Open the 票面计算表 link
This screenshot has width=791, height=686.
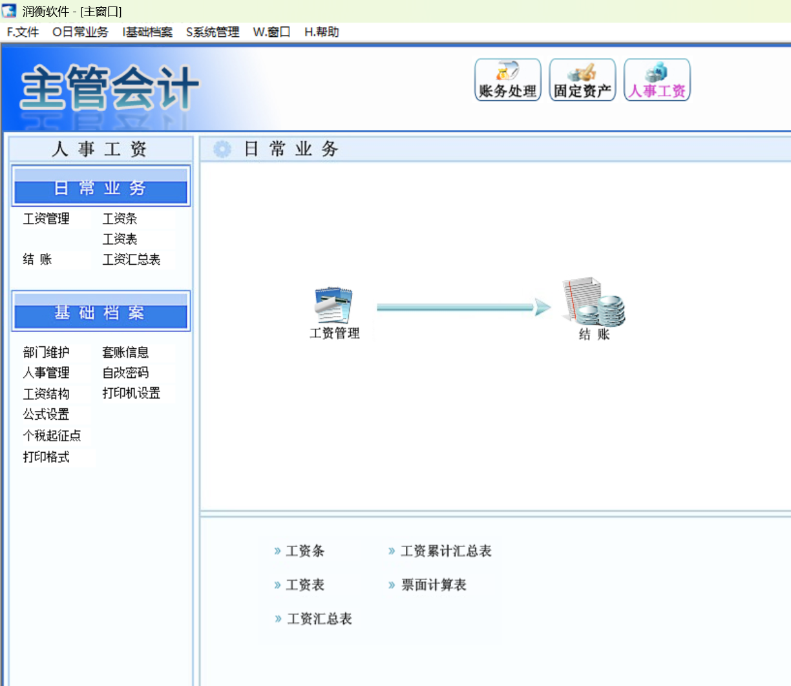point(434,585)
